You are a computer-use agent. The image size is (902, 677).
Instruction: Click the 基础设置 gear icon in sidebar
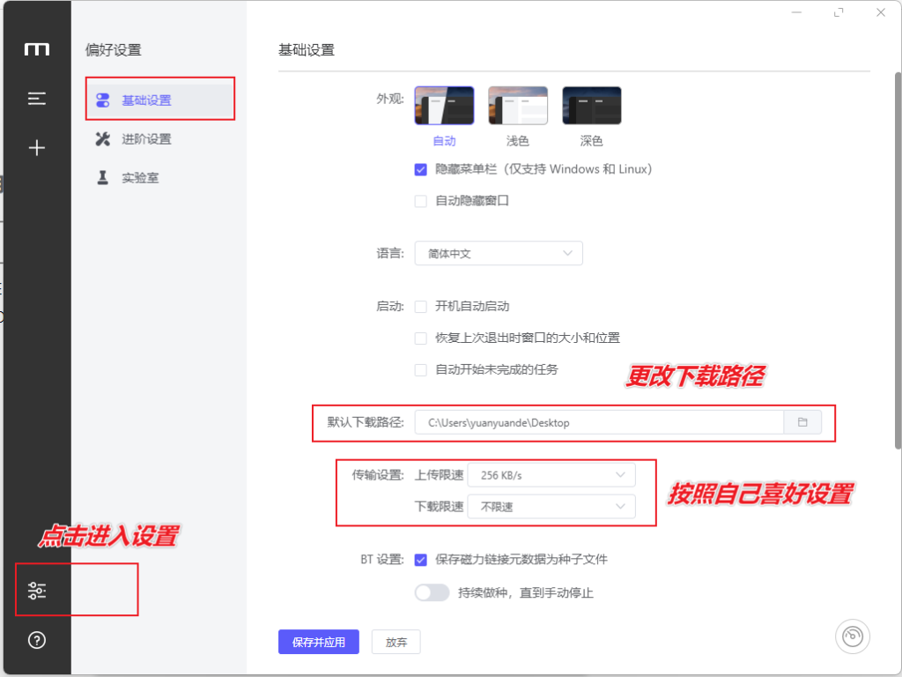(x=103, y=100)
